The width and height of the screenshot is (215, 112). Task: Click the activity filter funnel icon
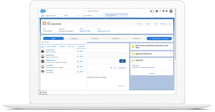point(111,68)
